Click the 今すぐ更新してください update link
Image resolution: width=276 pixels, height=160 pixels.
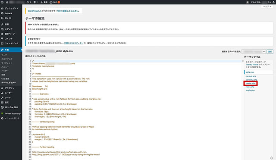click(68, 11)
